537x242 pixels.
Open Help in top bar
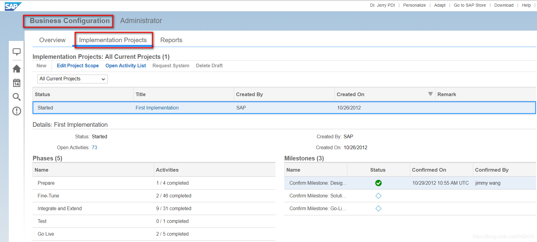tap(526, 5)
